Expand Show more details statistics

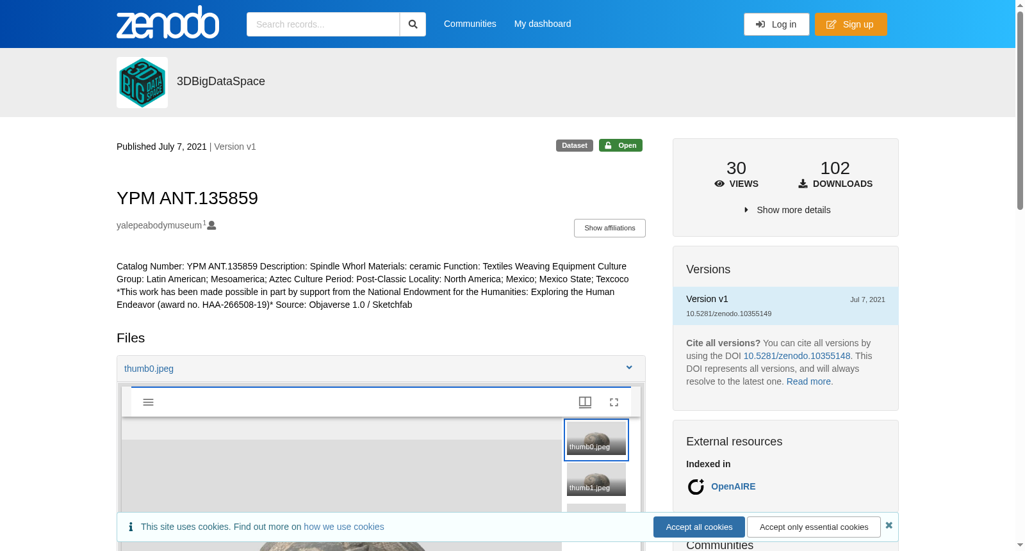(x=787, y=210)
